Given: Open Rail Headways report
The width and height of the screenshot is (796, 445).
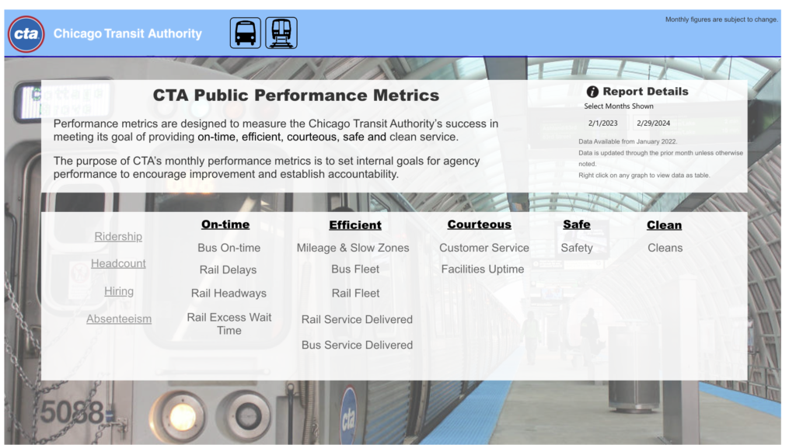Looking at the screenshot, I should coord(229,293).
